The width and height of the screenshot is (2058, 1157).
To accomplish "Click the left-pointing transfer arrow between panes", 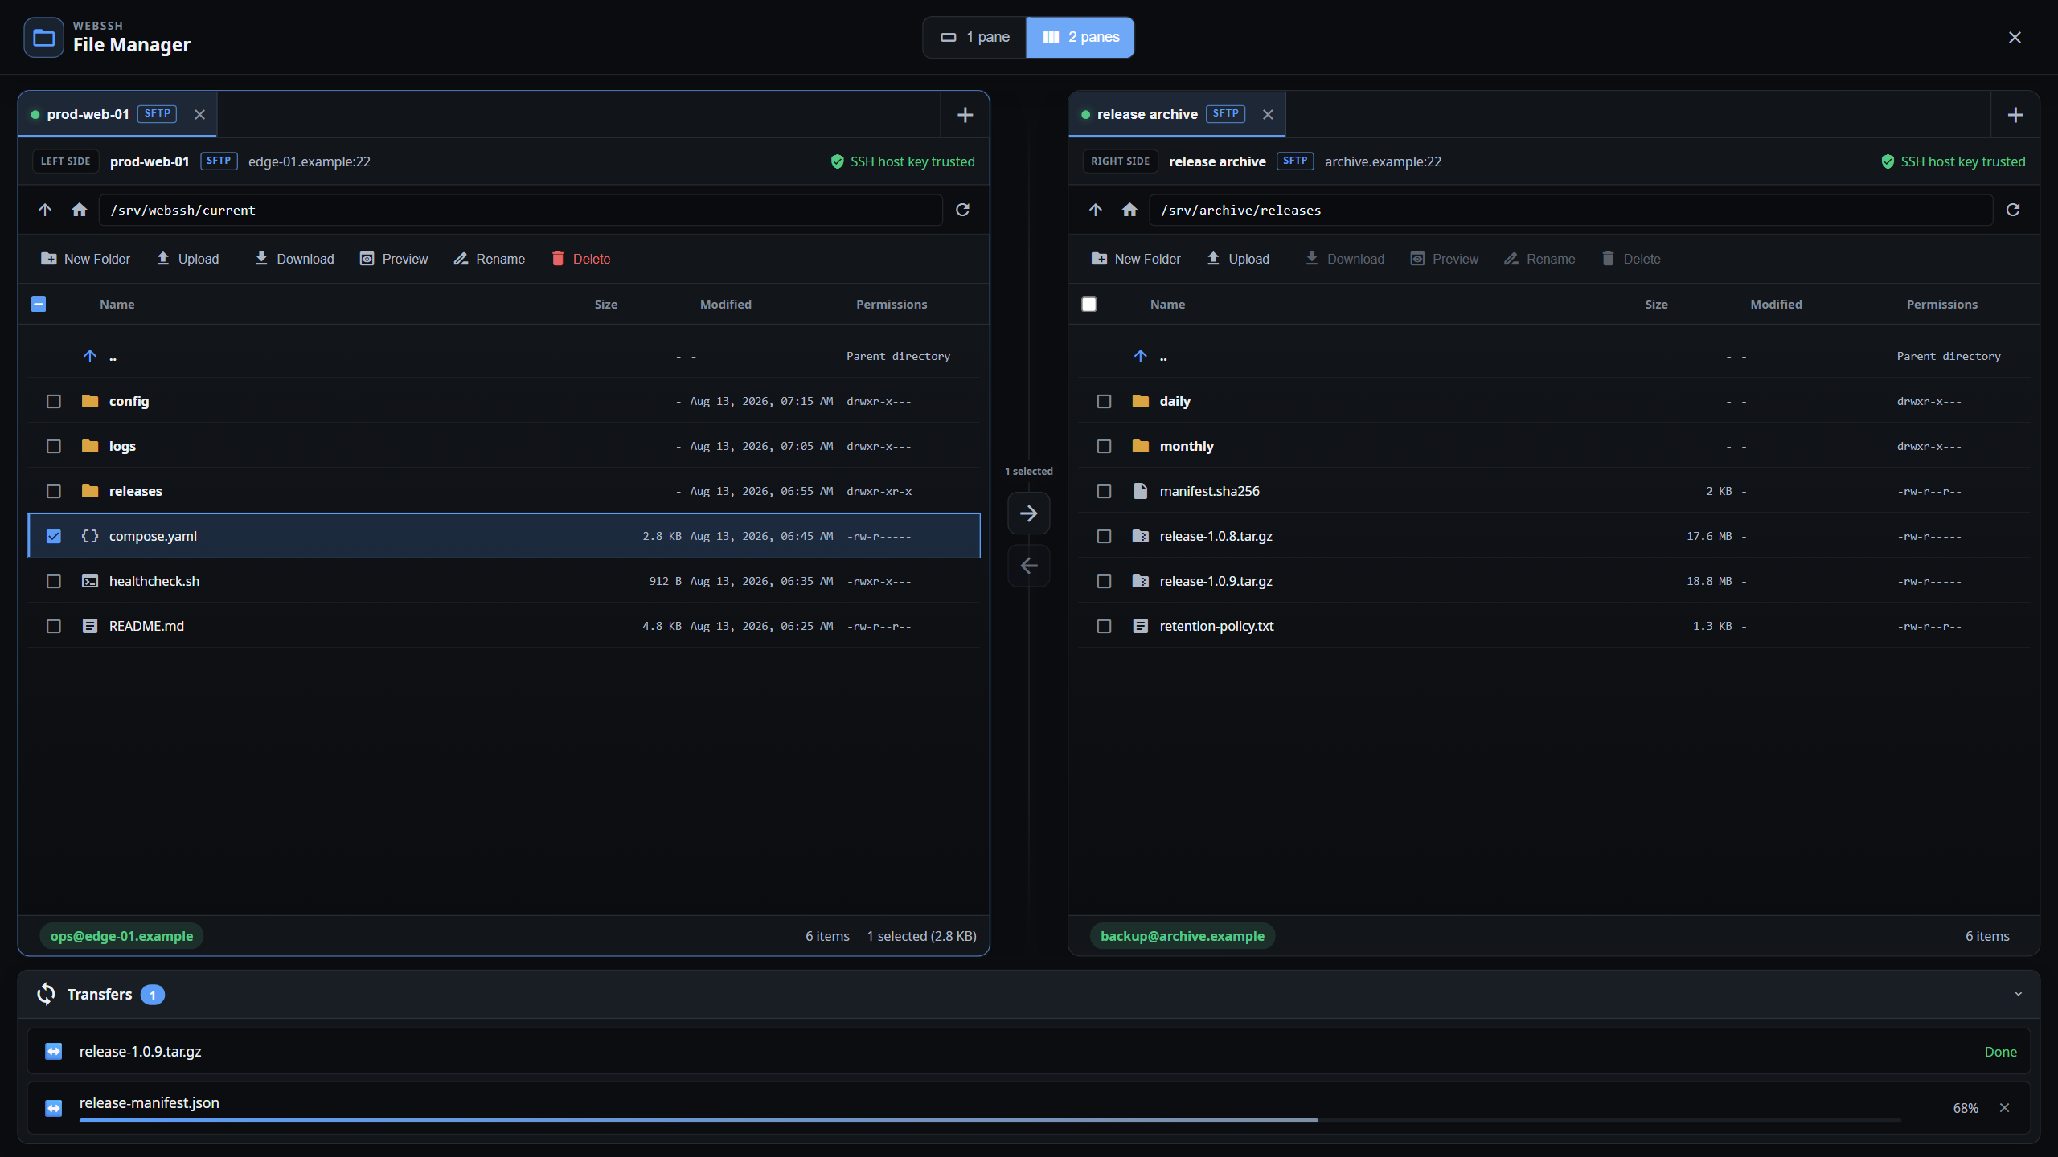I will [x=1028, y=566].
